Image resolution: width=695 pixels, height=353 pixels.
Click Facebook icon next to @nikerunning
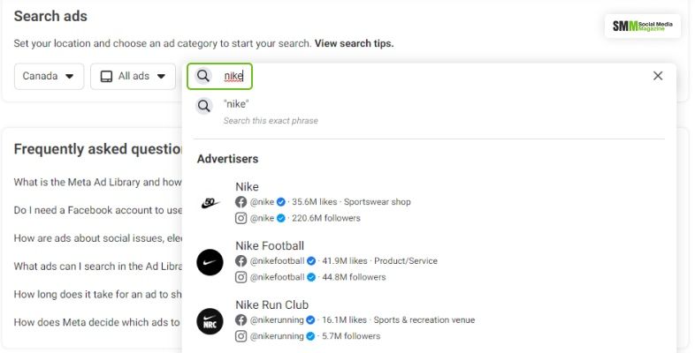[241, 320]
